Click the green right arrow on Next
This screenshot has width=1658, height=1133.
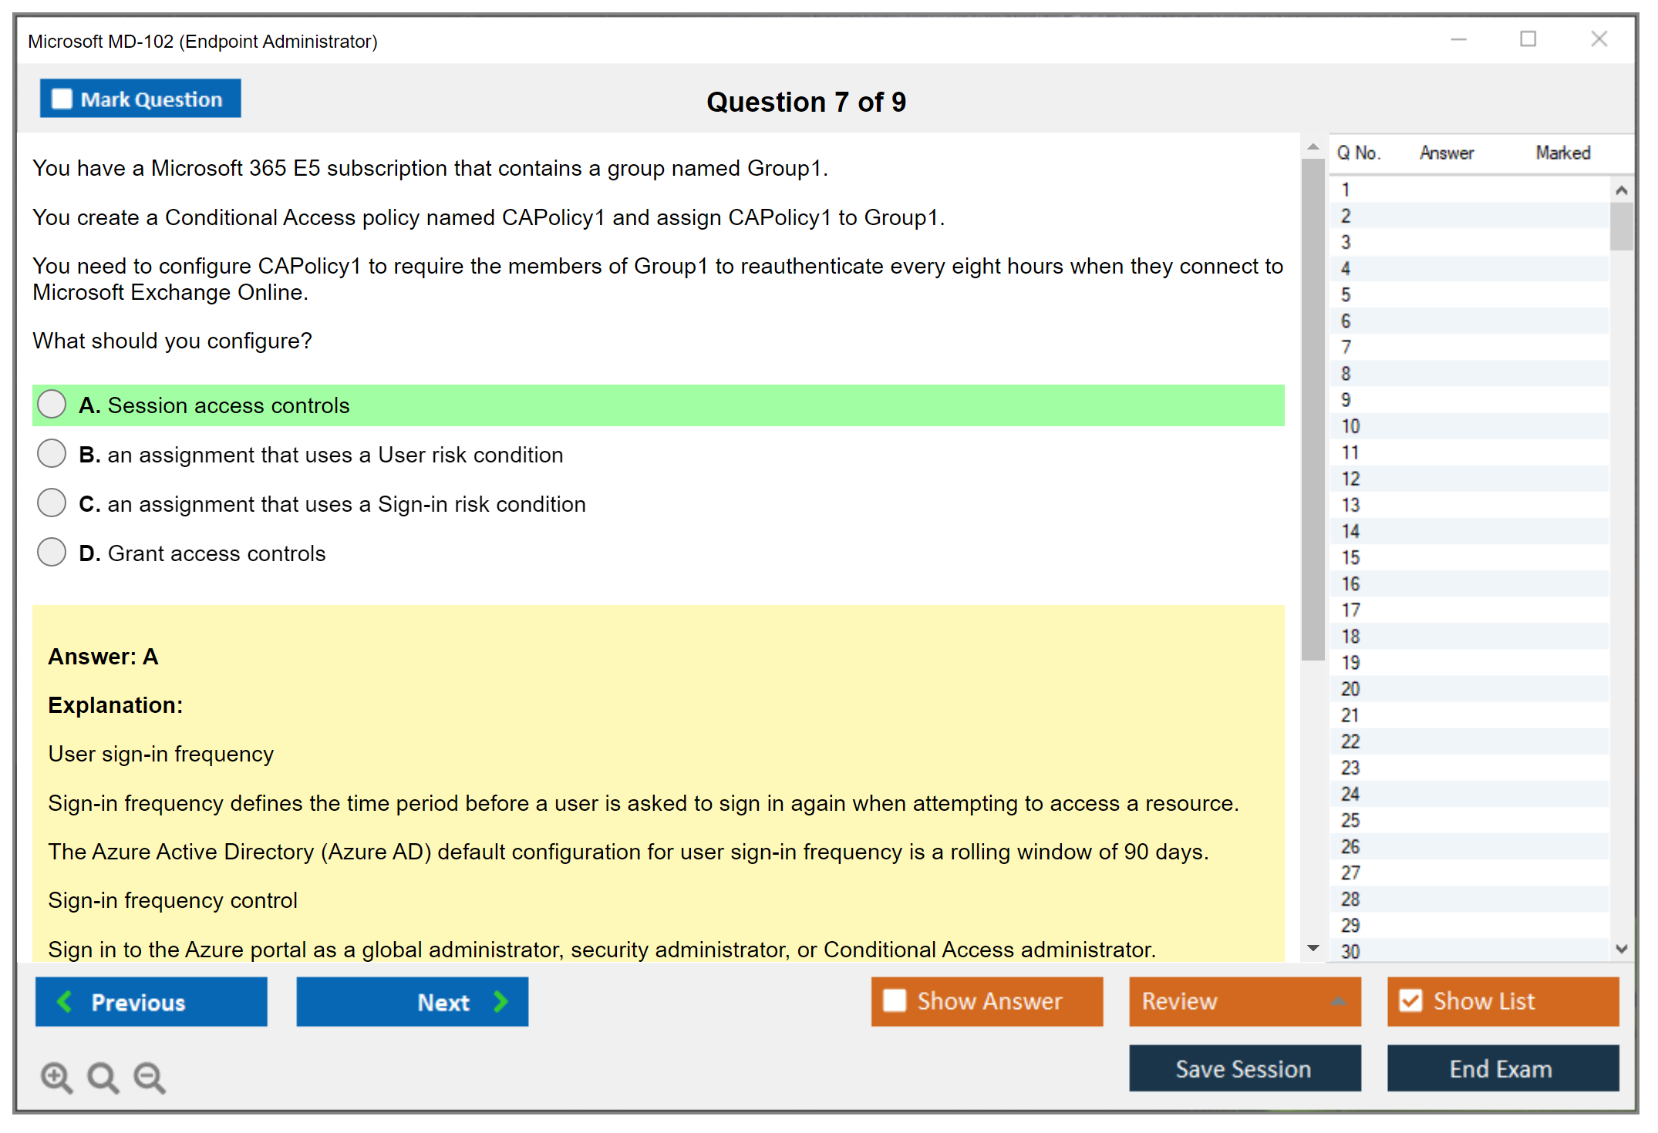[500, 1001]
